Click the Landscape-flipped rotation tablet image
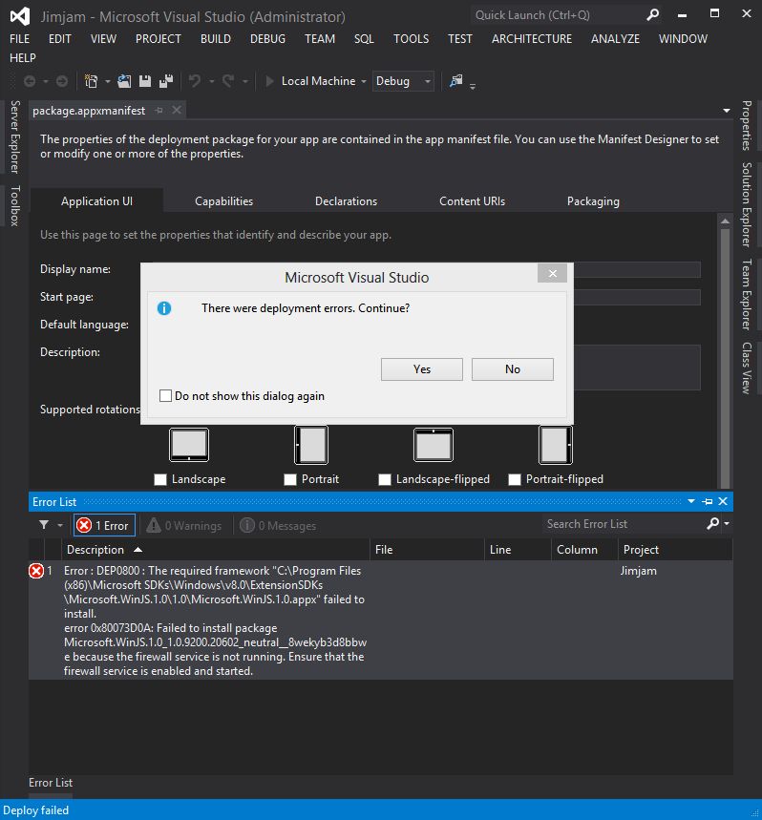 [433, 445]
